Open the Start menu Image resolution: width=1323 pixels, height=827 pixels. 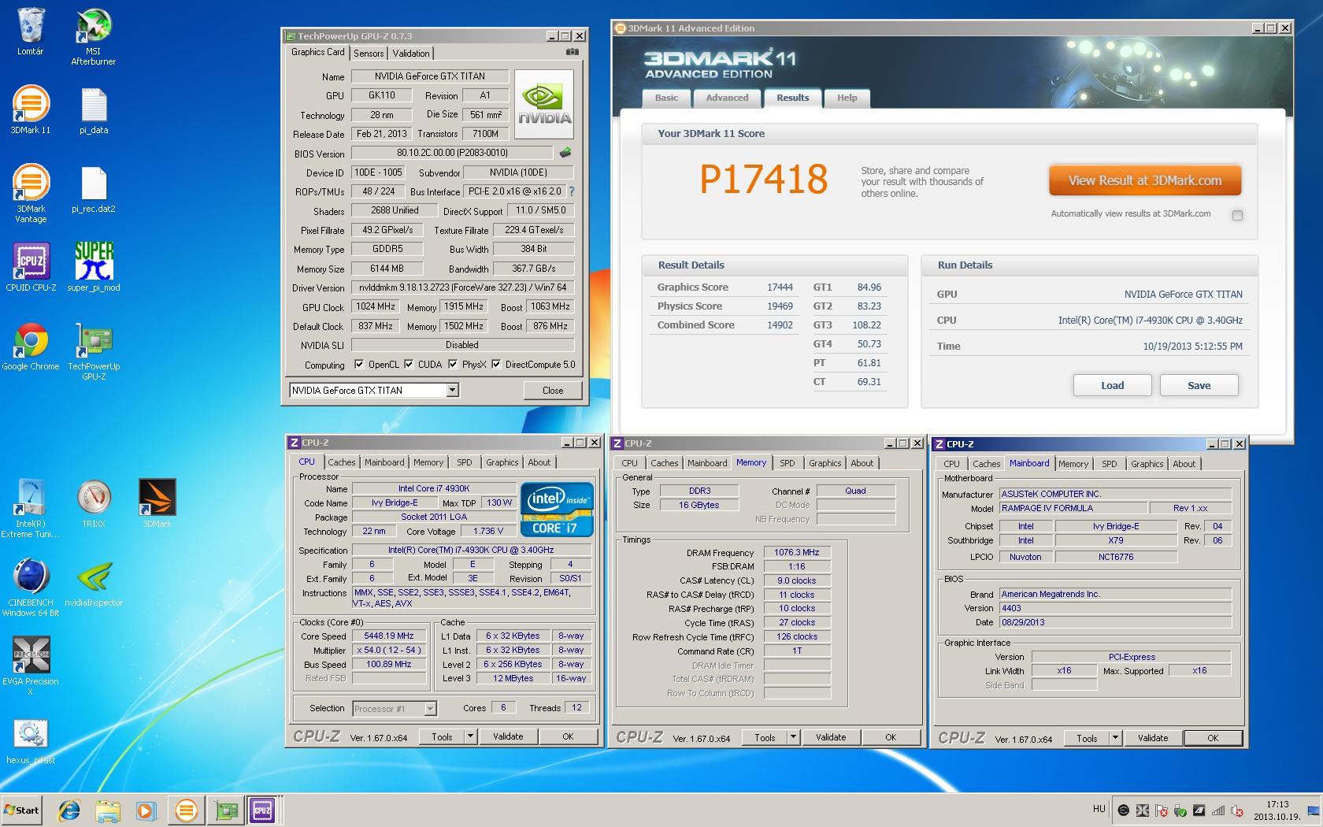pyautogui.click(x=22, y=810)
